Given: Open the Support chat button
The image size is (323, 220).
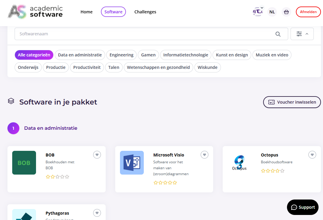Looking at the screenshot, I should click(x=302, y=207).
